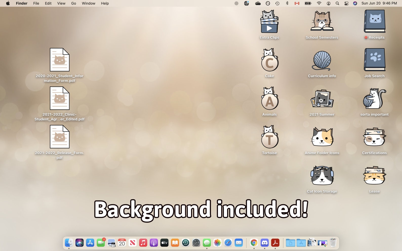Open the Tortoise folder icon
The width and height of the screenshot is (402, 251).
pos(269,137)
